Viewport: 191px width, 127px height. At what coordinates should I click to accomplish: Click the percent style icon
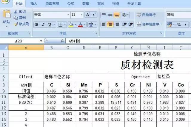coord(179,24)
